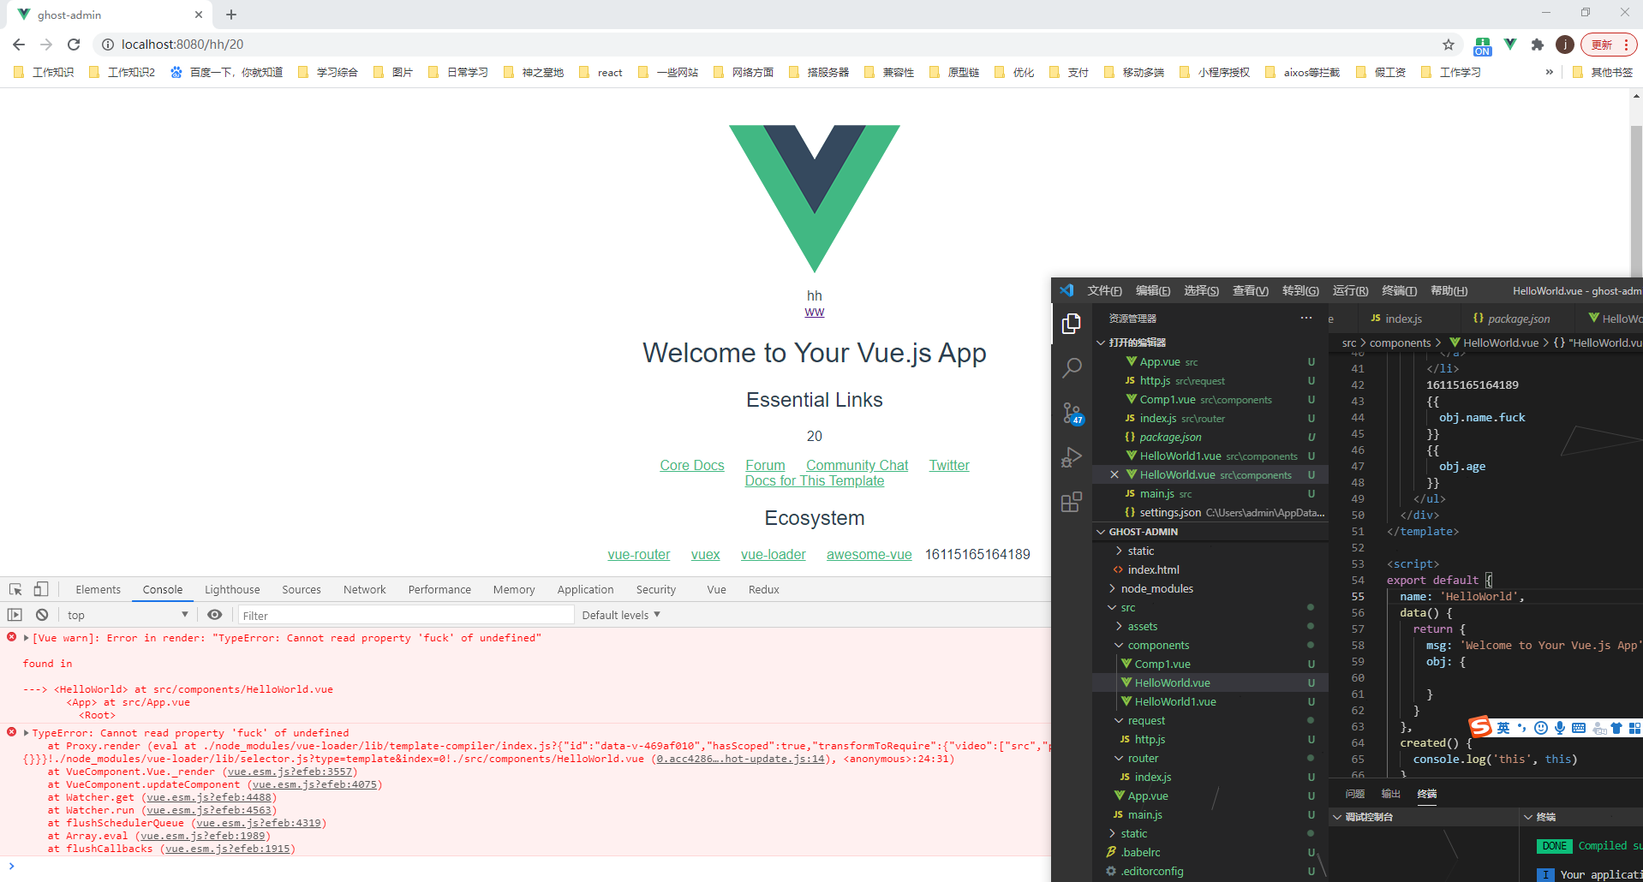Open VS Code Extensions view icon
The height and width of the screenshot is (882, 1643).
point(1071,502)
